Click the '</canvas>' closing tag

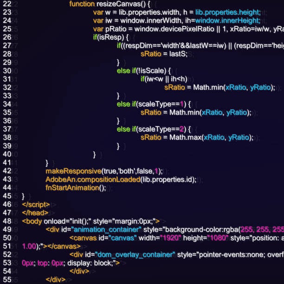click(x=64, y=246)
